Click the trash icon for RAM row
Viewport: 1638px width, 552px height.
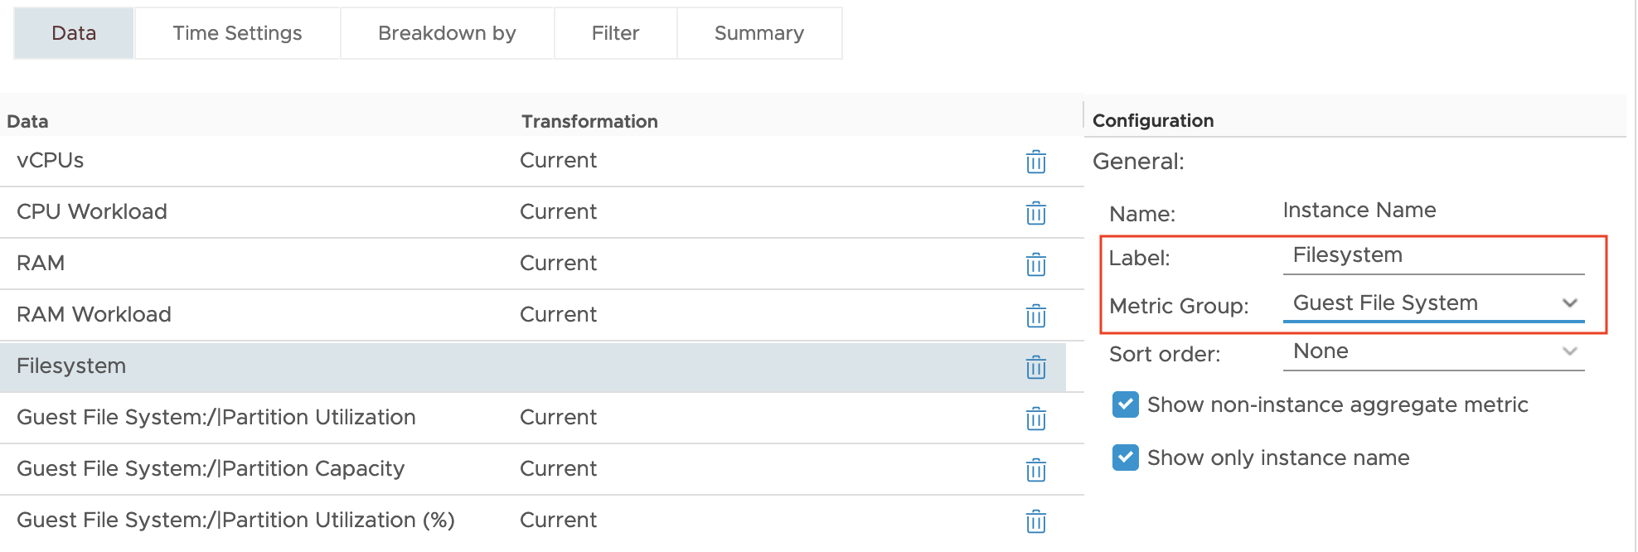click(x=1035, y=264)
